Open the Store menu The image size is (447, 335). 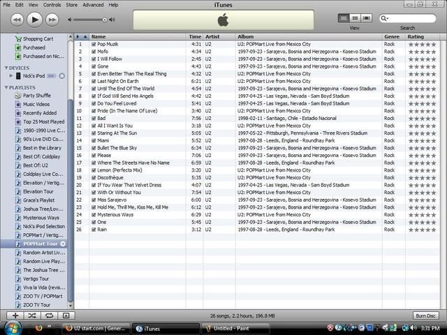[71, 5]
